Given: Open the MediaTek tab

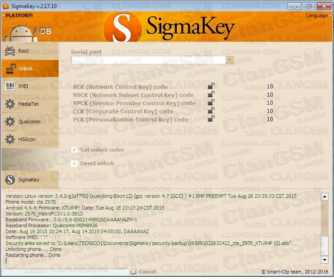Looking at the screenshot, I should tap(30, 104).
